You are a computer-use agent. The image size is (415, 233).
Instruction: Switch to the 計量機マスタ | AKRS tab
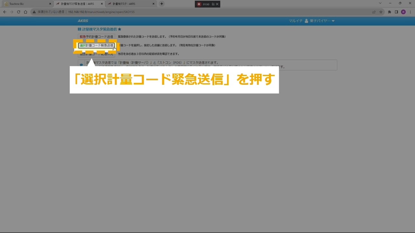coord(130,4)
